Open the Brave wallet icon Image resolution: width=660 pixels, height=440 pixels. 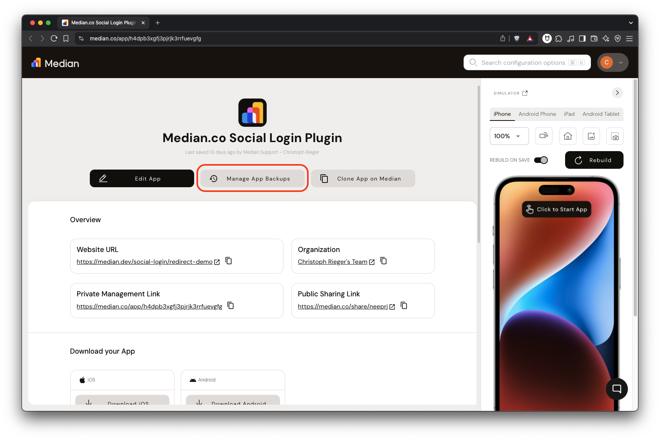(x=594, y=38)
